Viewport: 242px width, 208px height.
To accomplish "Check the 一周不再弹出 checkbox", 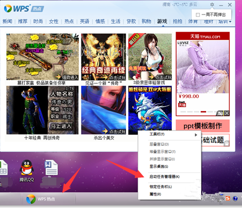I will click(x=197, y=15).
